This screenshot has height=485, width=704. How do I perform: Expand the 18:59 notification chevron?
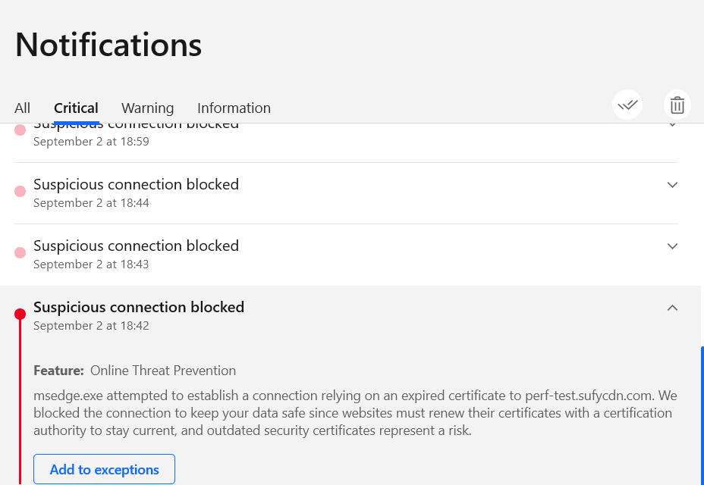click(672, 125)
